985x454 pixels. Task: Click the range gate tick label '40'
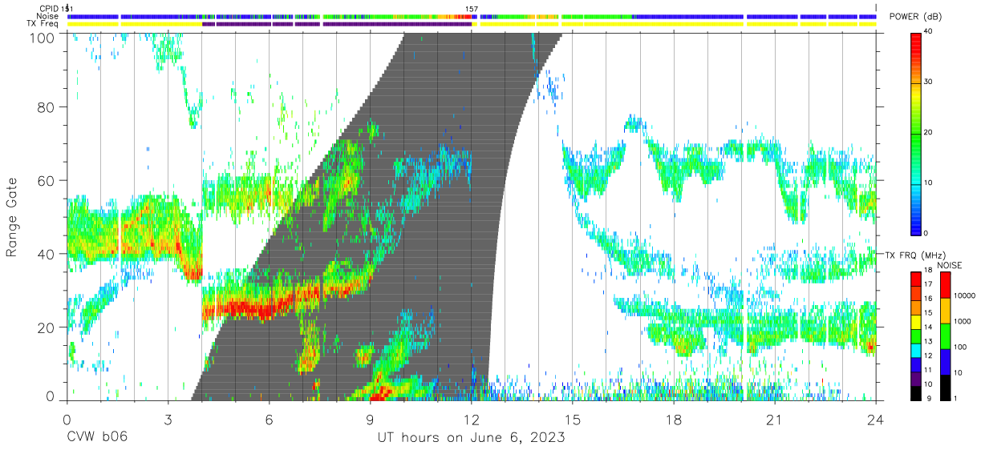point(47,254)
